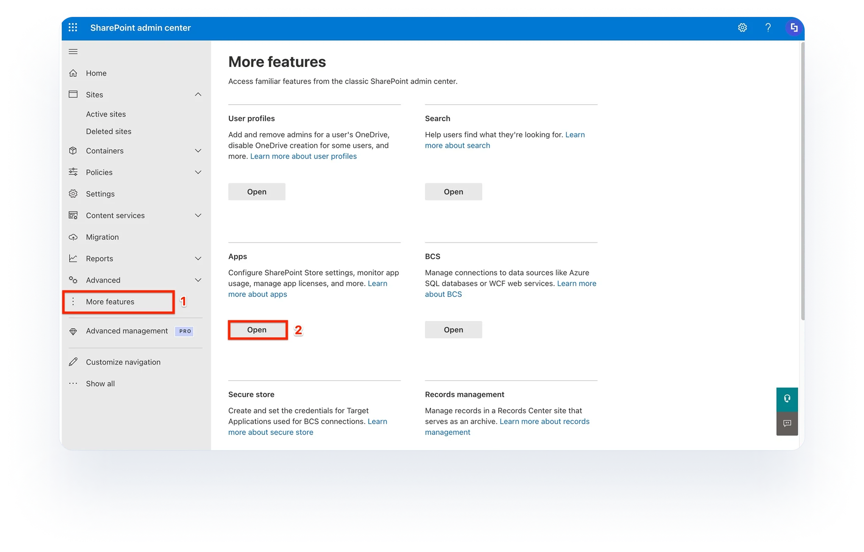Viewport: 864px width, 552px height.
Task: Click the Migration cloud icon
Action: pos(73,237)
